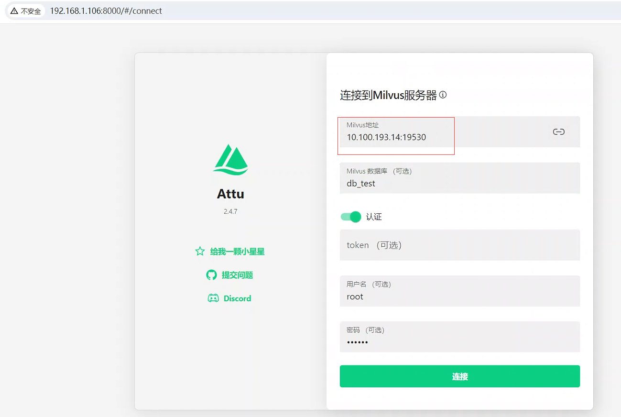Click the 连接到Milvus服务器 heading
Image resolution: width=621 pixels, height=417 pixels.
(x=388, y=95)
